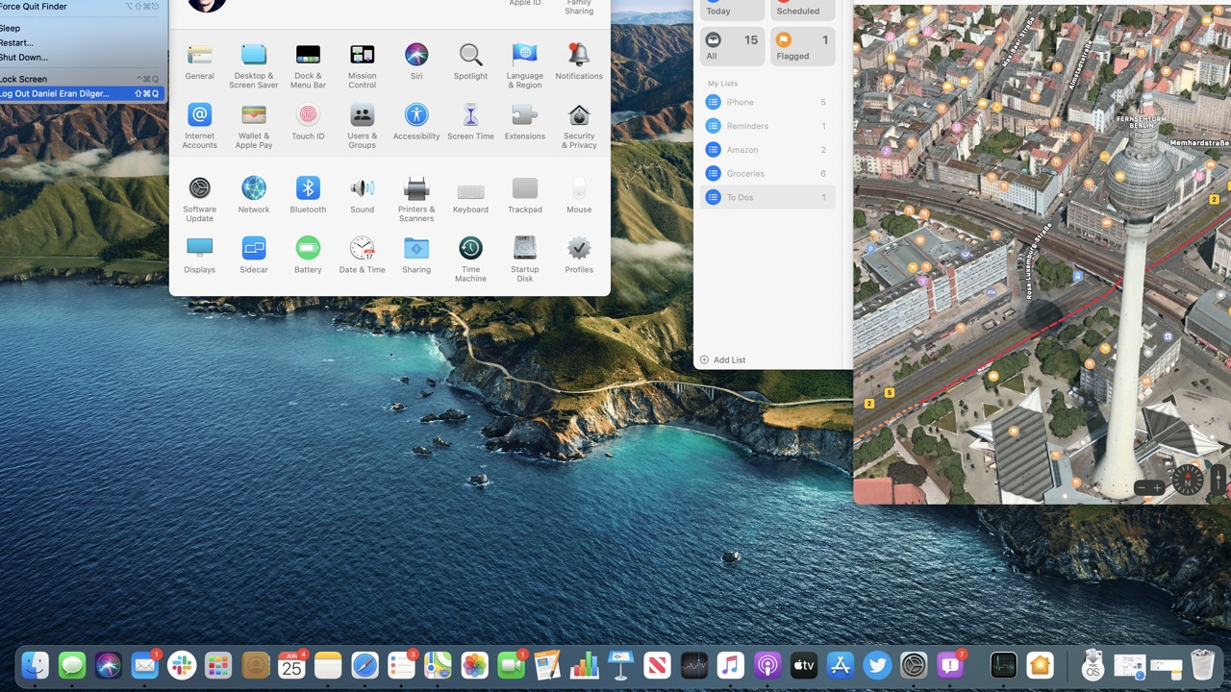Choose Lock Screen from Apple menu
Viewport: 1231px width, 692px height.
click(24, 79)
